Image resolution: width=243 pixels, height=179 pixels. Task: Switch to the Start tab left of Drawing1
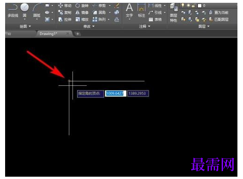[20, 34]
